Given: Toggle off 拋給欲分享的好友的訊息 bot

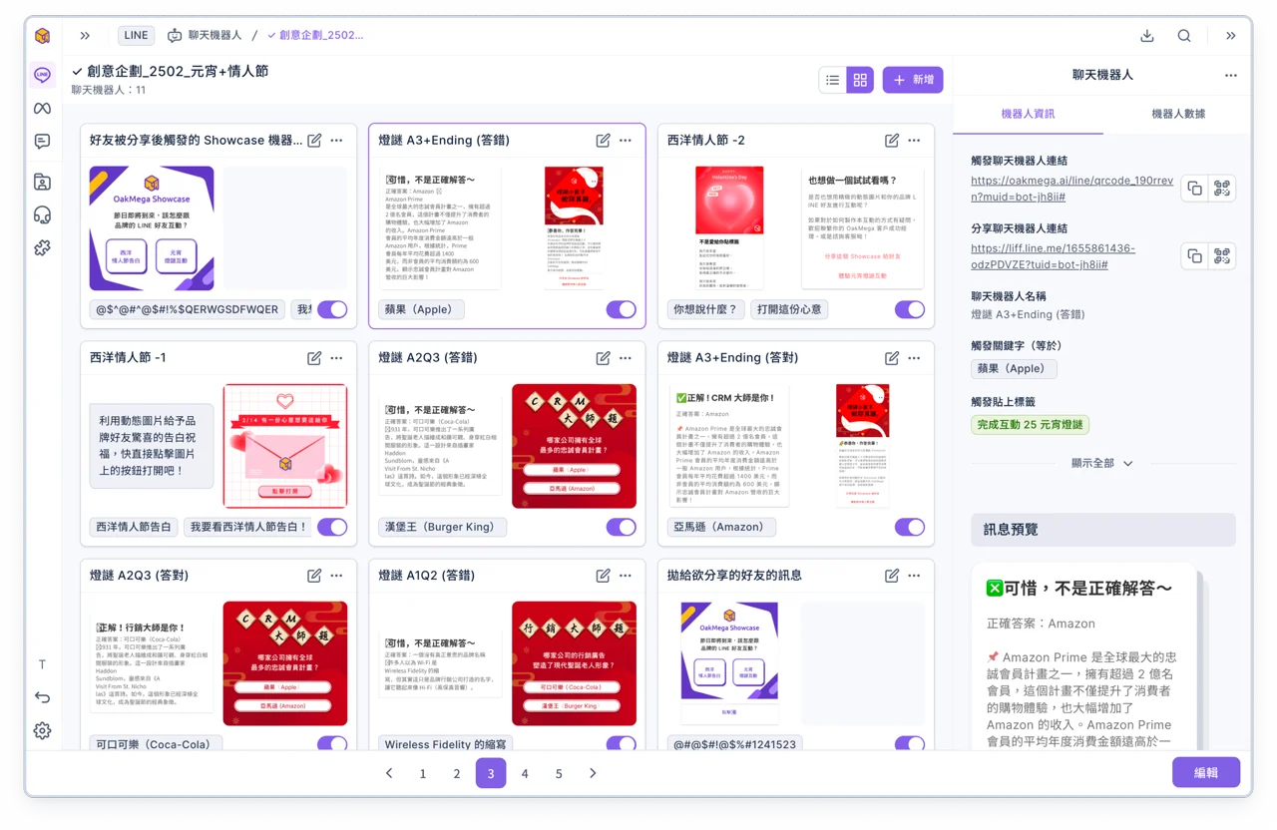Looking at the screenshot, I should click(x=909, y=743).
